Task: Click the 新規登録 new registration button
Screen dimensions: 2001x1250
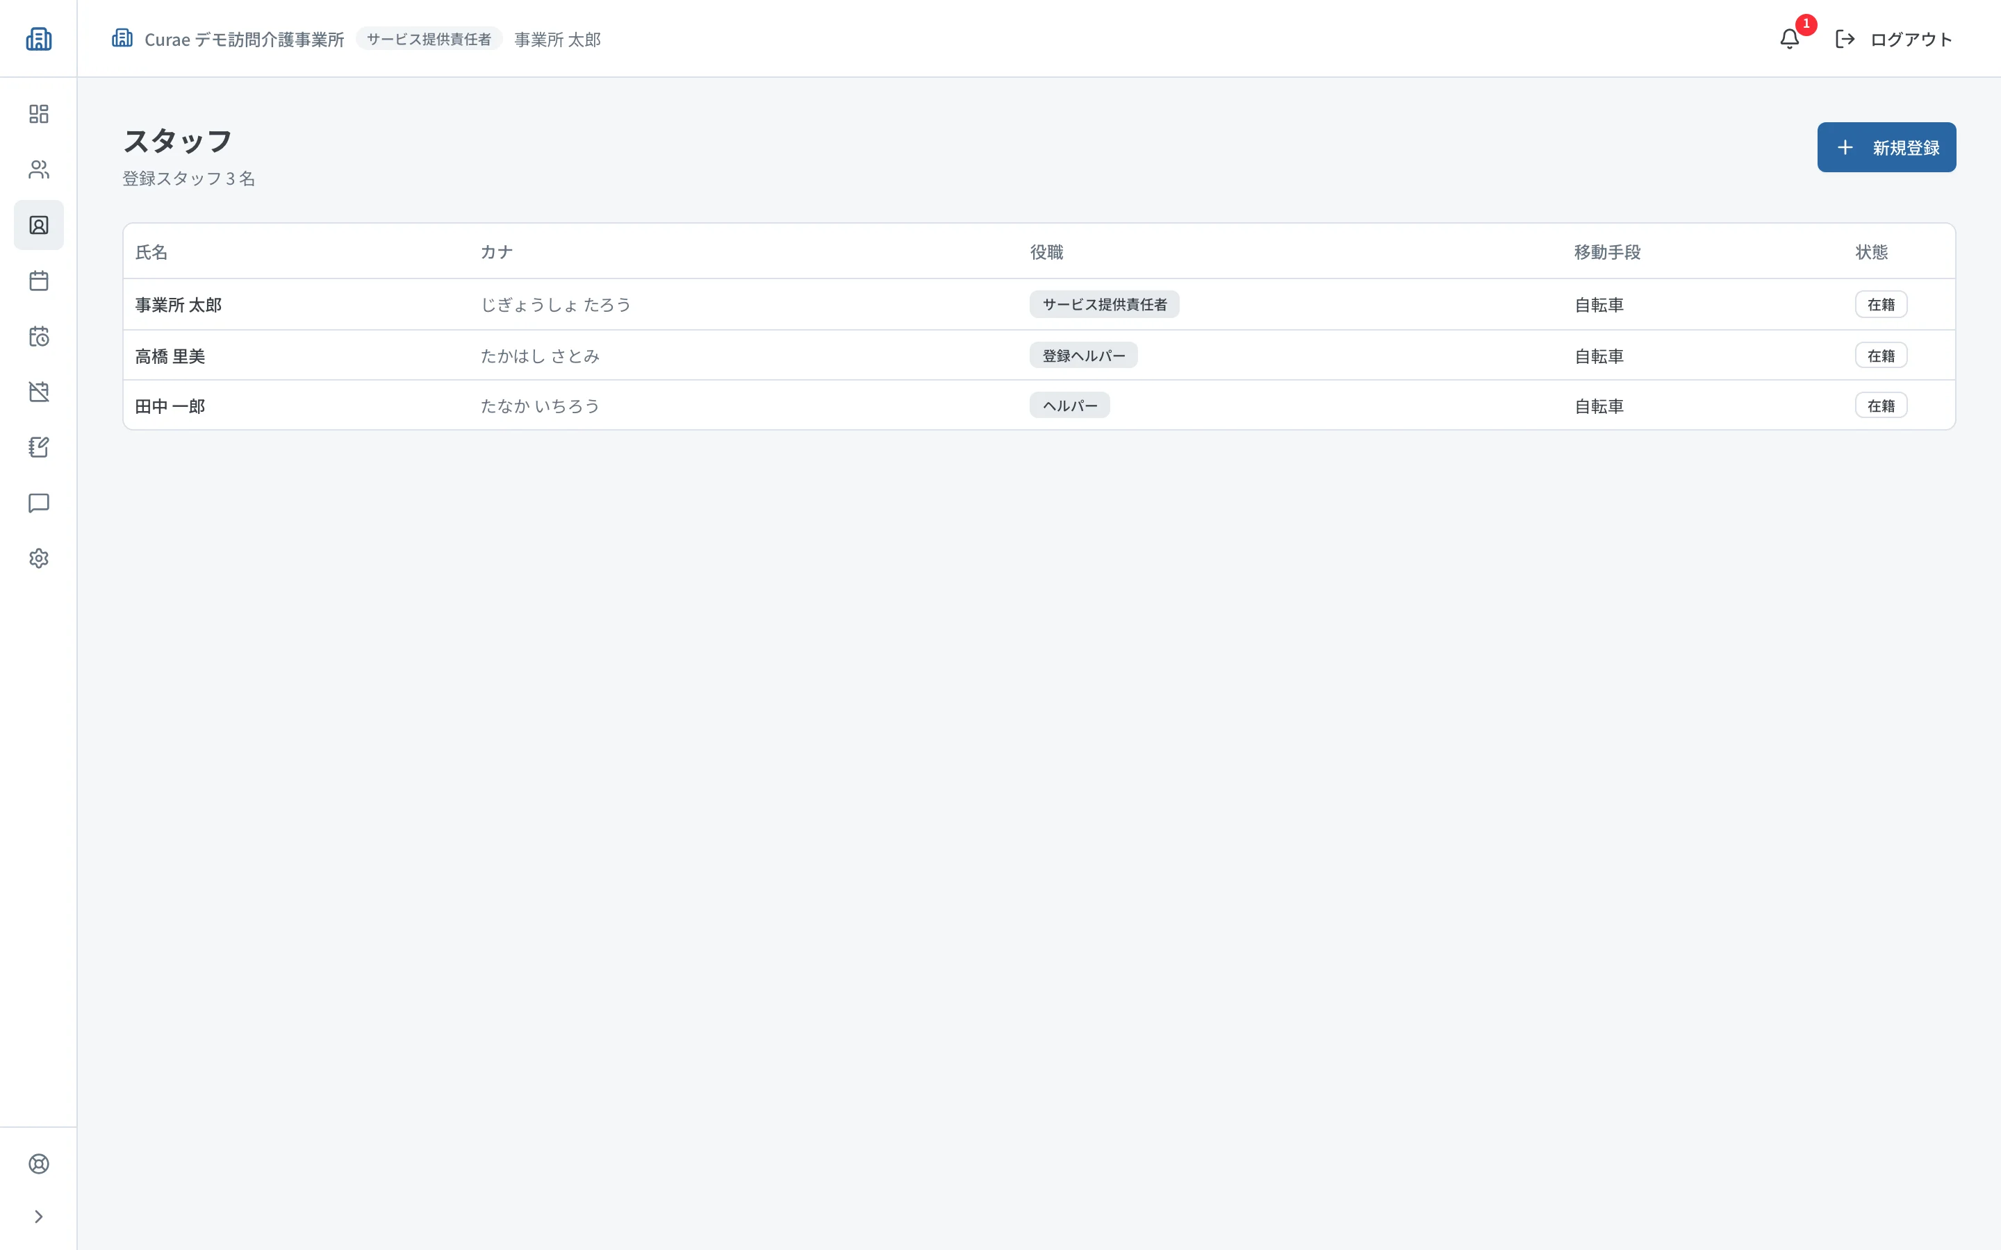Action: [x=1886, y=147]
